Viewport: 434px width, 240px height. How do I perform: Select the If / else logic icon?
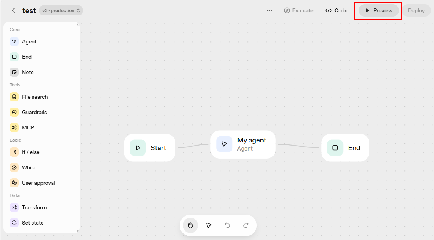tap(14, 152)
